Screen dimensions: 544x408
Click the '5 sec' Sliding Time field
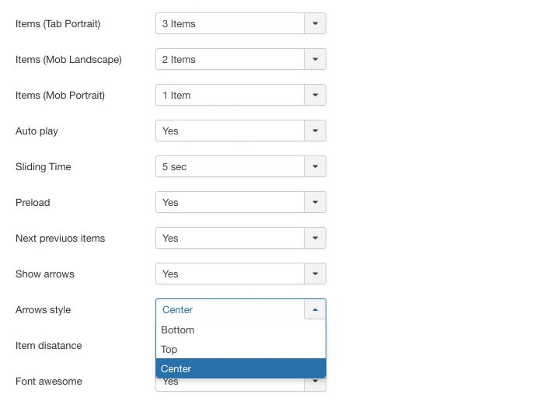(230, 167)
